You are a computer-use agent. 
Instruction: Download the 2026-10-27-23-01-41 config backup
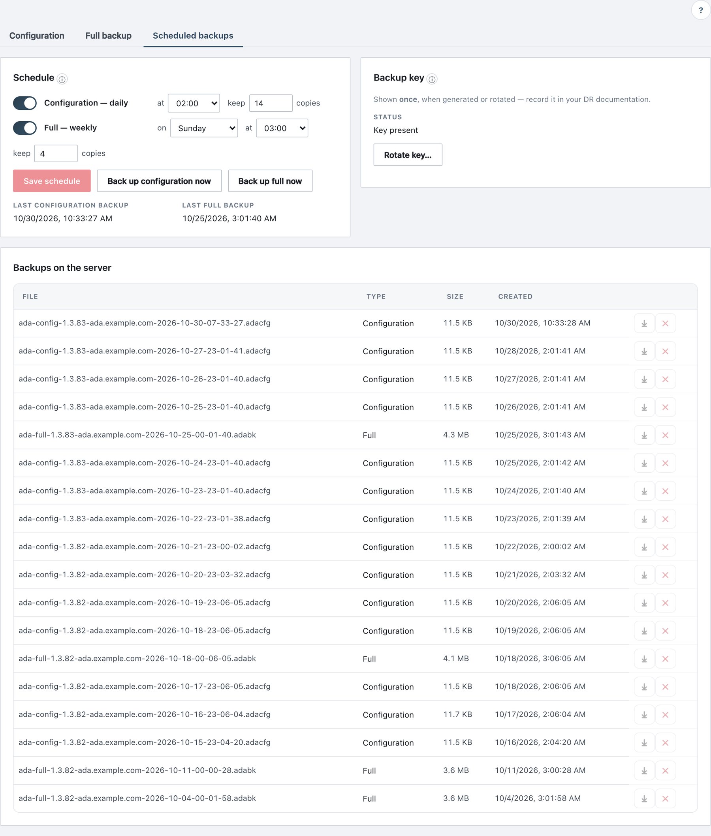click(x=644, y=351)
